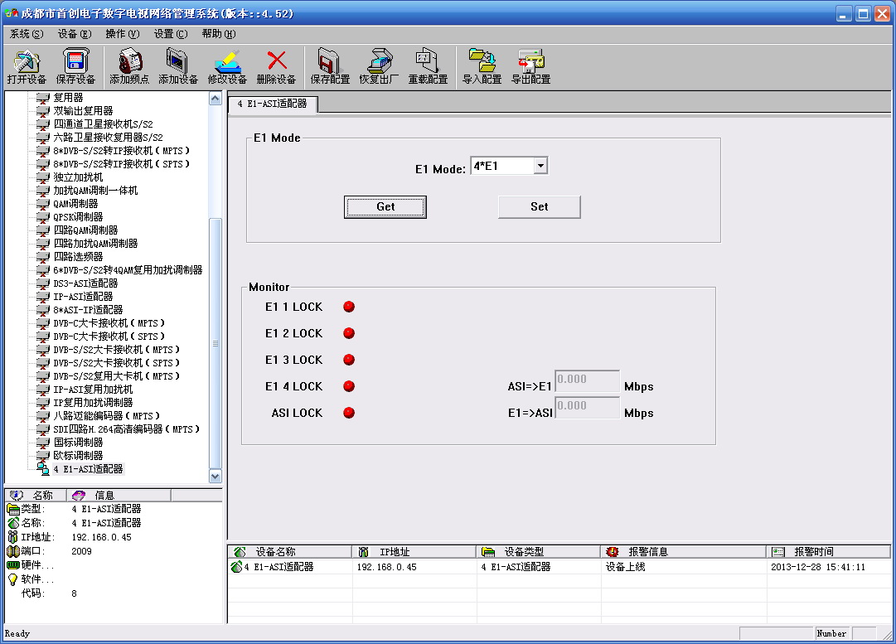Click the device tree scroll up arrow
This screenshot has width=896, height=644.
[215, 99]
